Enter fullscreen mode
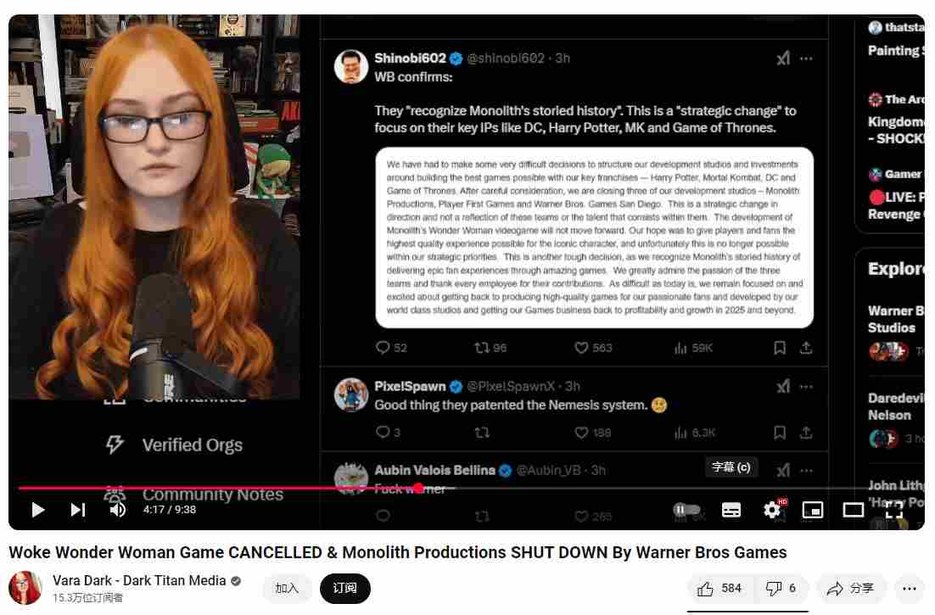Screen dimensions: 935x615 (894, 510)
